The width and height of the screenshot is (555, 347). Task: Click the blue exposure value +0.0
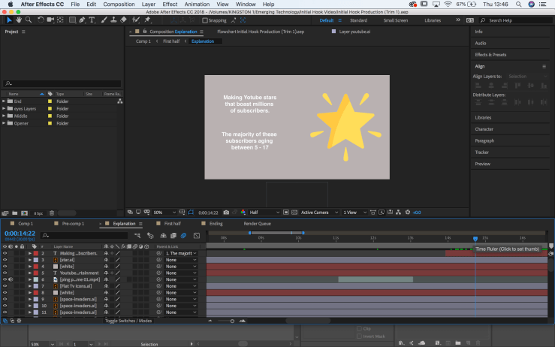point(417,213)
